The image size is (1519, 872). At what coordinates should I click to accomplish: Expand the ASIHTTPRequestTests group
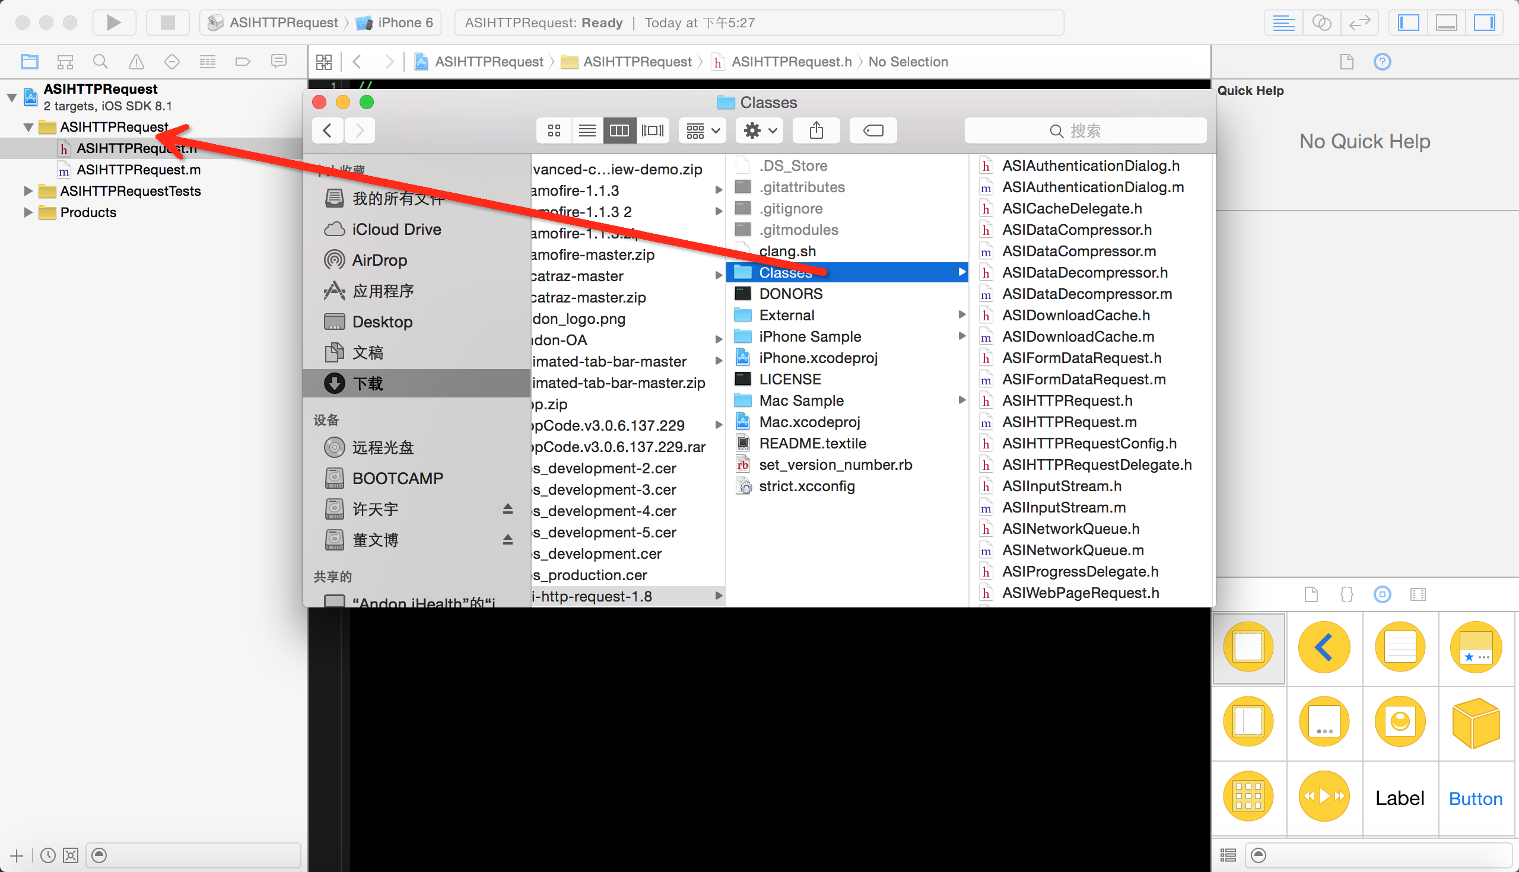point(27,191)
